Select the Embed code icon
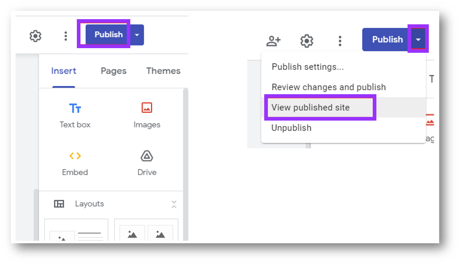461x265 pixels. [75, 156]
